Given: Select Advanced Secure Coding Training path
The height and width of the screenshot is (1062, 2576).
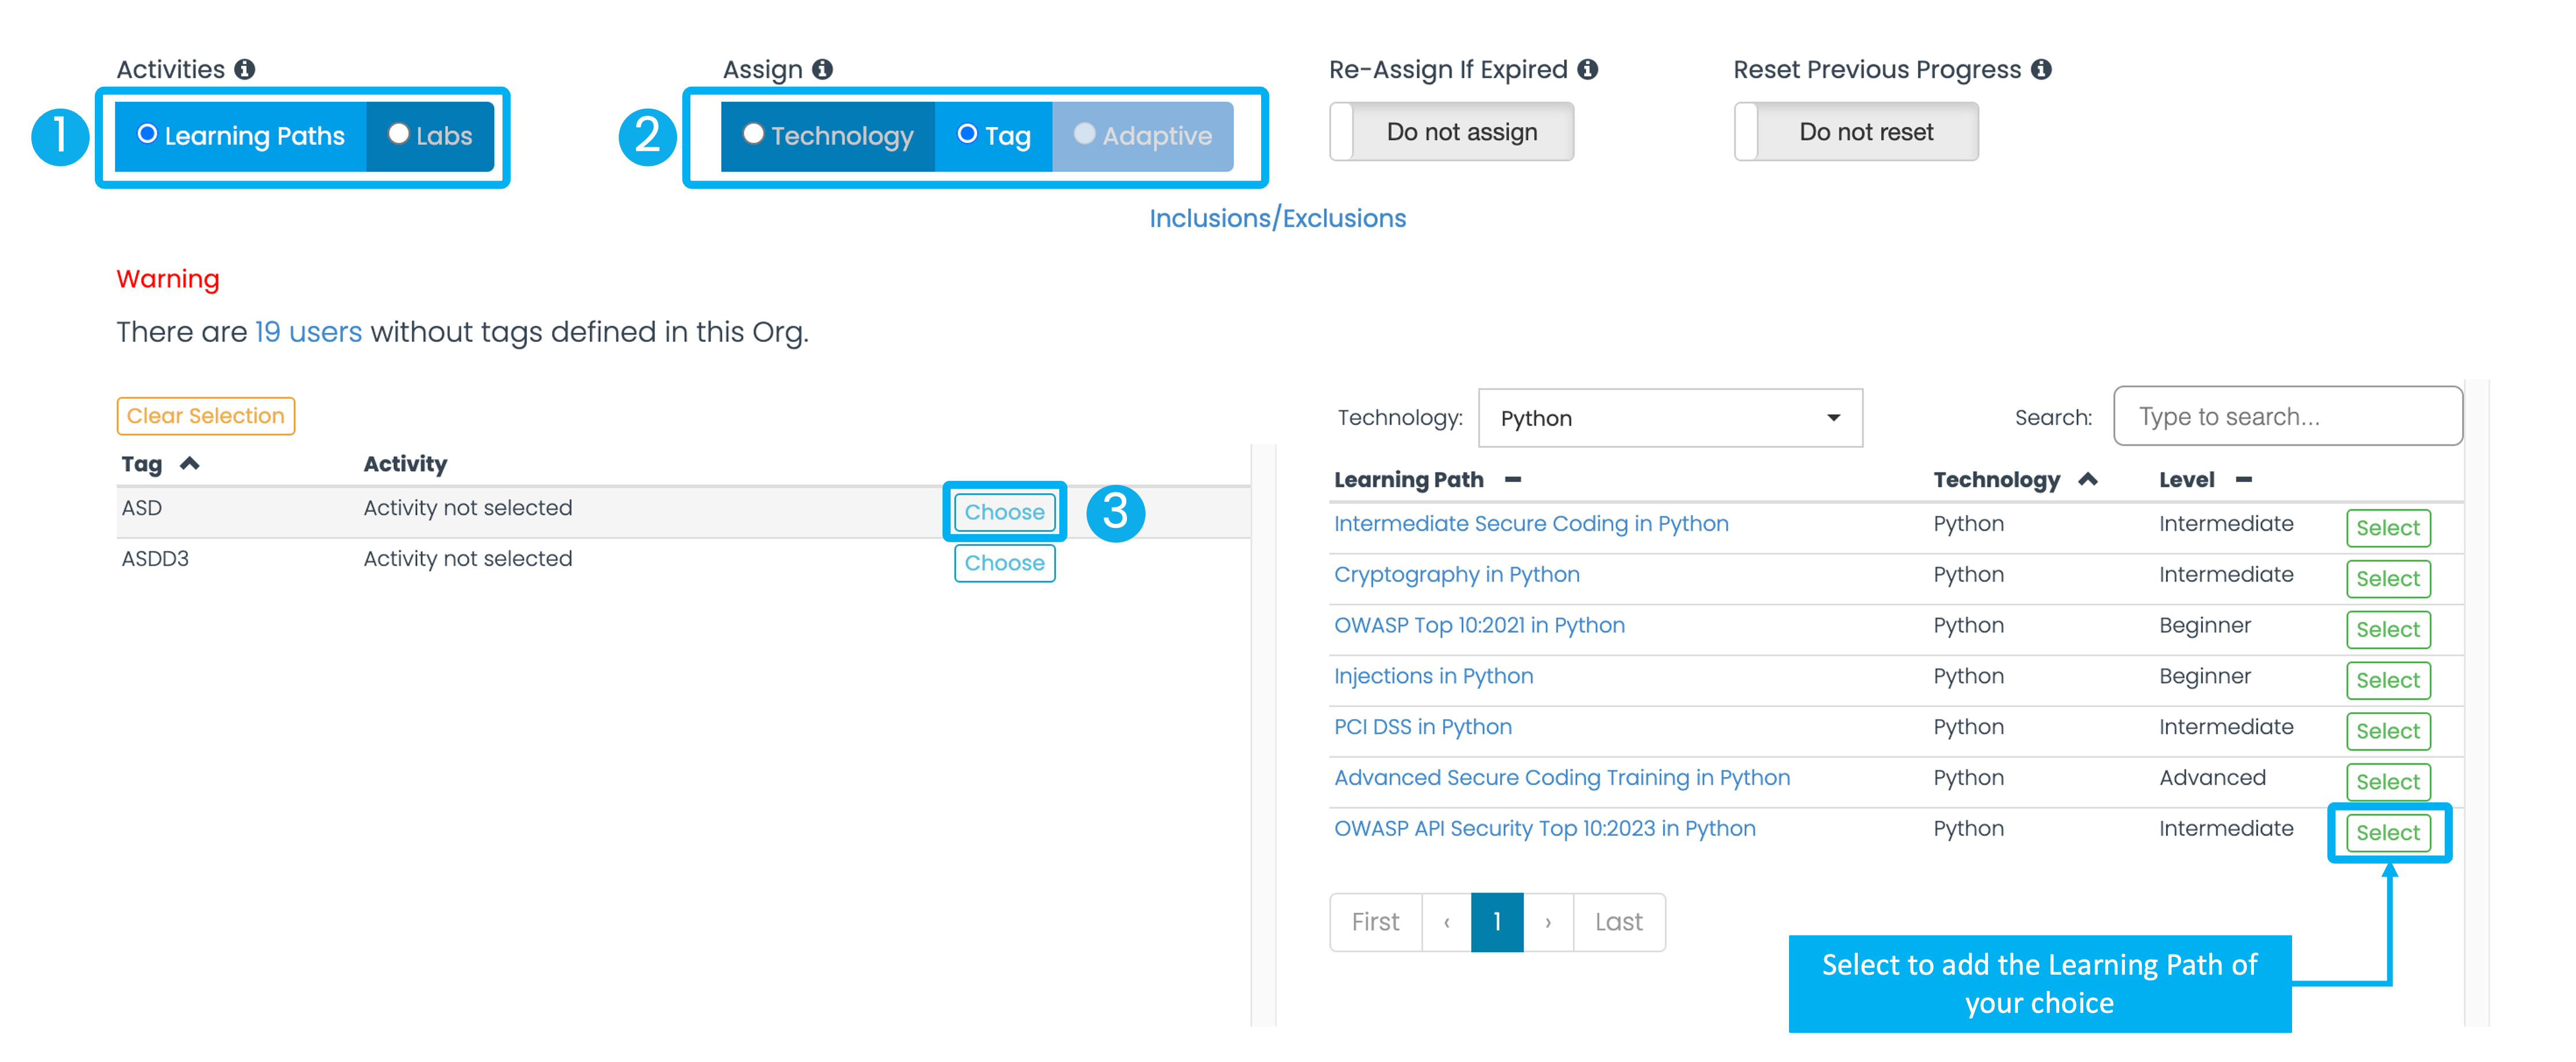Looking at the screenshot, I should 2388,782.
